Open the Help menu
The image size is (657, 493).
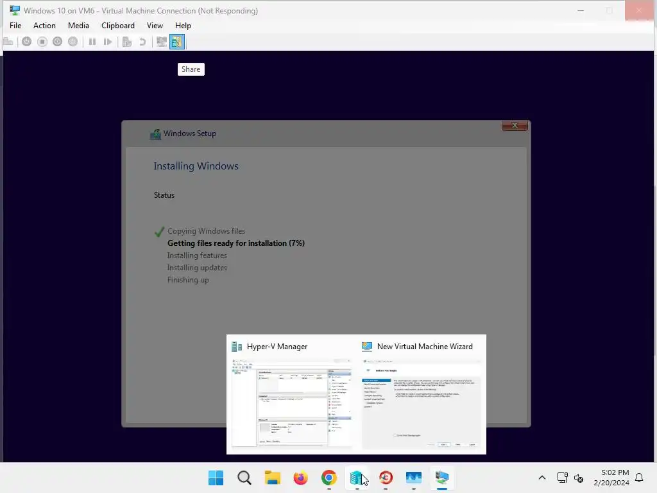(x=183, y=26)
